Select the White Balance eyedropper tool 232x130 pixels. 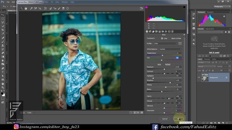(31, 9)
